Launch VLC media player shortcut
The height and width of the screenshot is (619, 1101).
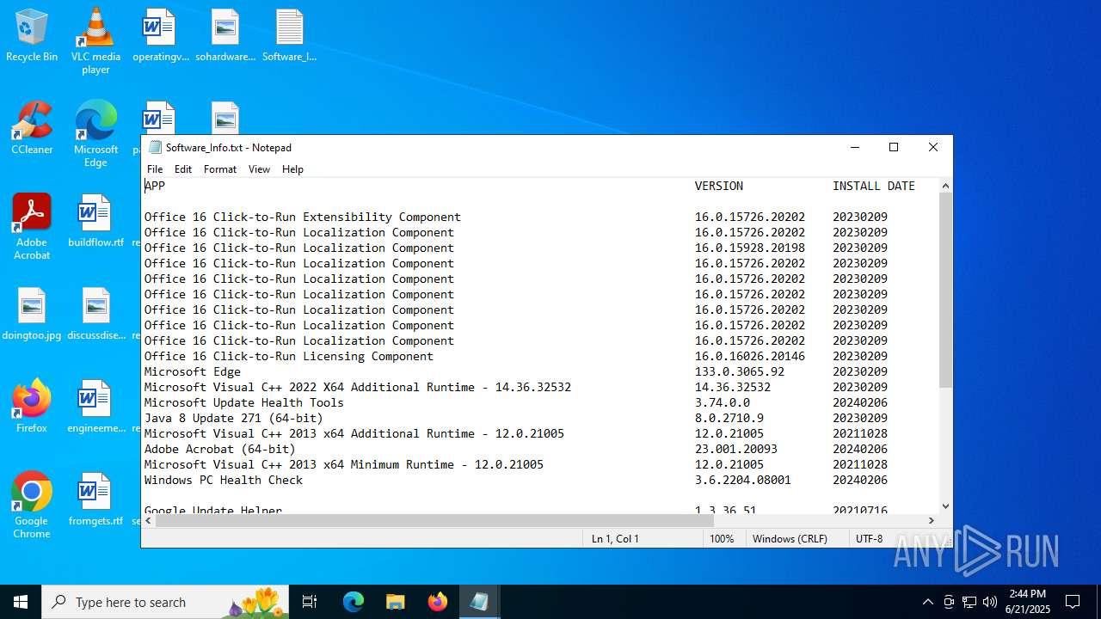[95, 41]
